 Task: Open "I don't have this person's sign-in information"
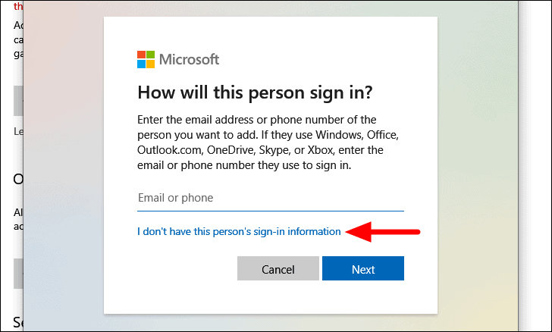[x=239, y=231]
